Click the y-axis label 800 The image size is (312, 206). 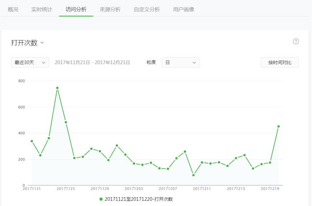point(22,81)
